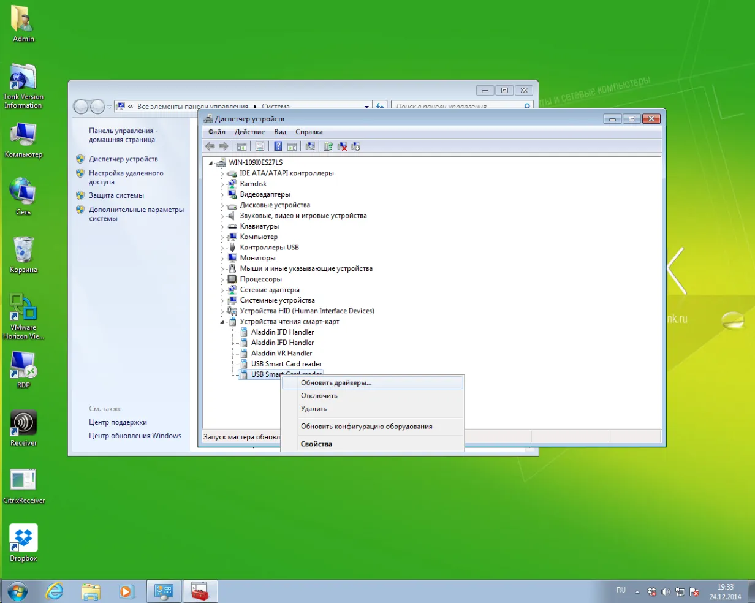Viewport: 755px width, 603px height.
Task: Open Properties via the toolbar sheet icon
Action: (x=260, y=146)
